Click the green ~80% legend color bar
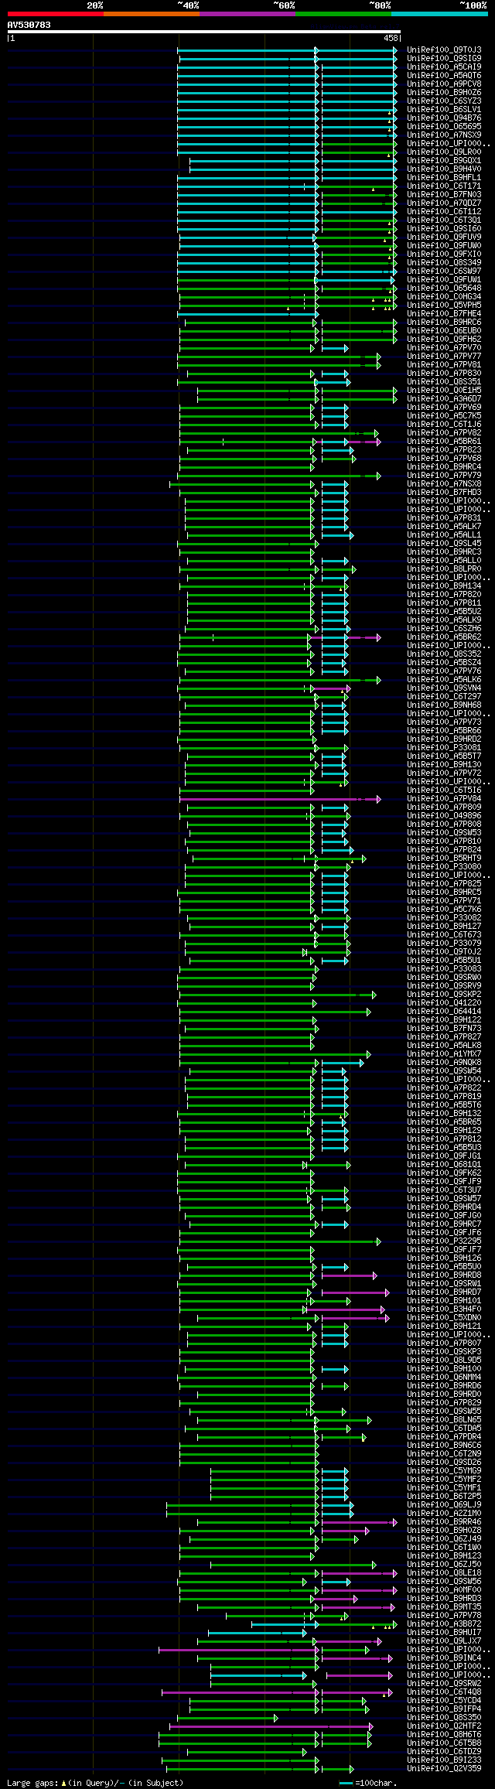 pos(343,14)
